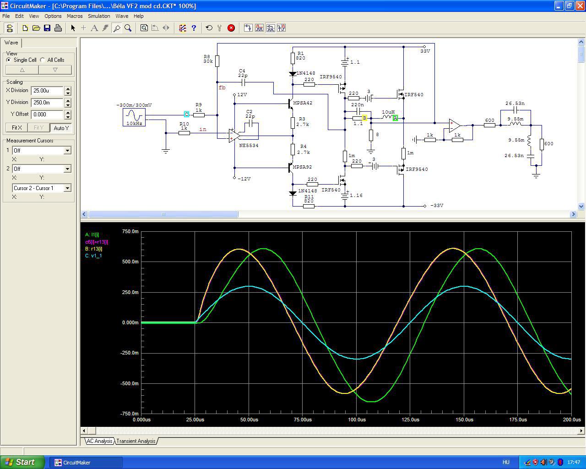Toggle the Auto Y scaling button
Viewport: 586px width, 469px height.
tap(61, 128)
